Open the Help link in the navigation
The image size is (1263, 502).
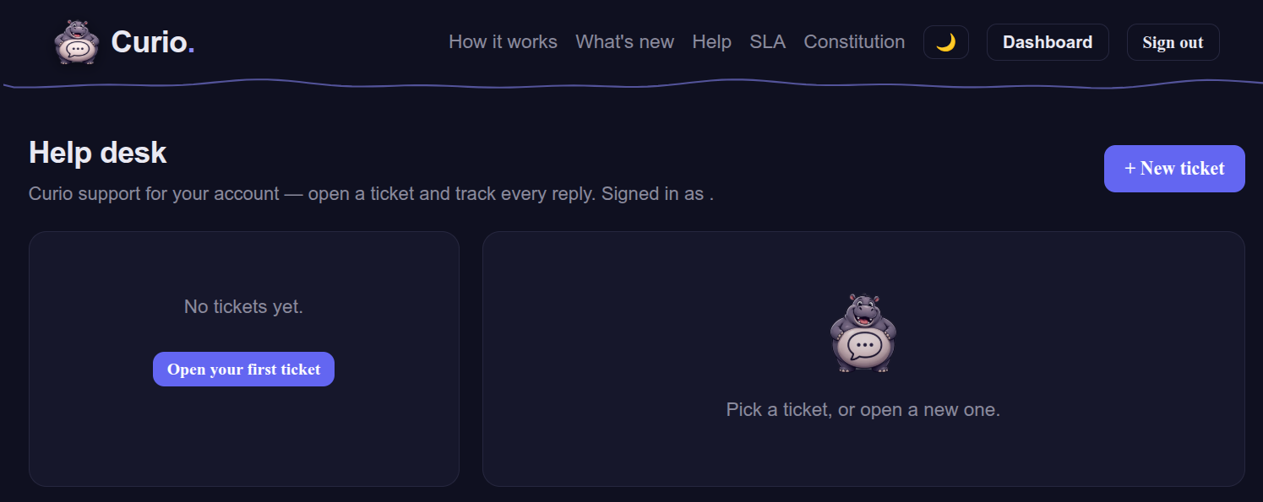pos(711,42)
